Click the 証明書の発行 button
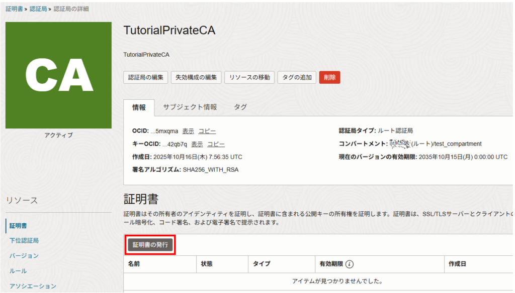 [x=150, y=245]
